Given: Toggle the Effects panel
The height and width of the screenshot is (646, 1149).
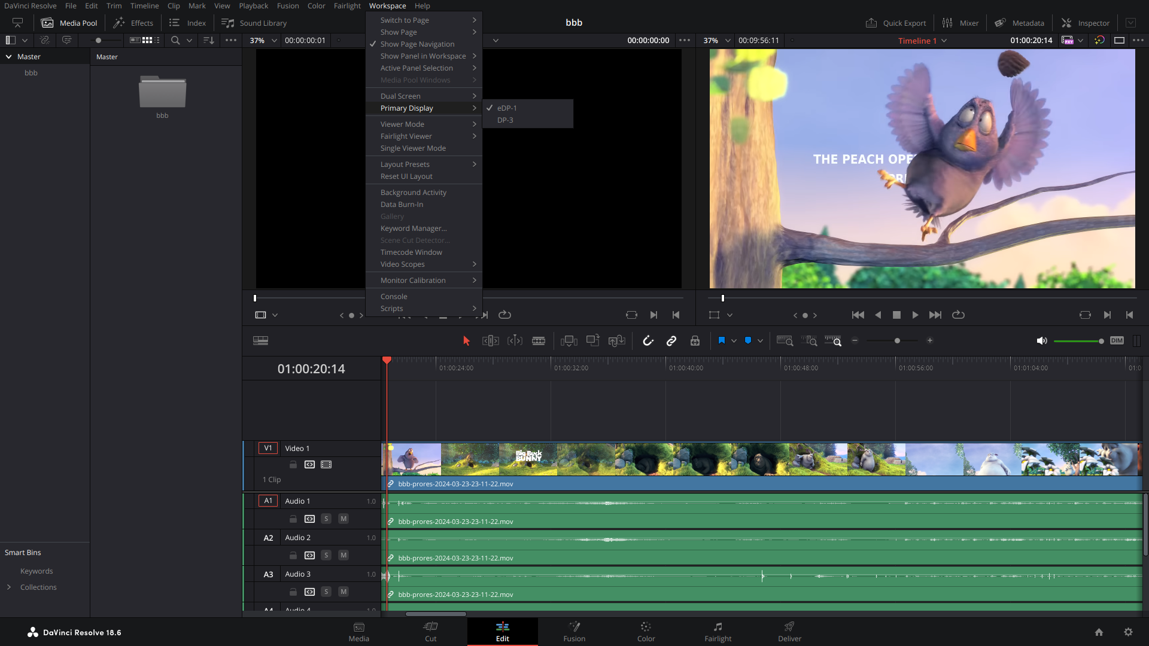Looking at the screenshot, I should pyautogui.click(x=133, y=23).
